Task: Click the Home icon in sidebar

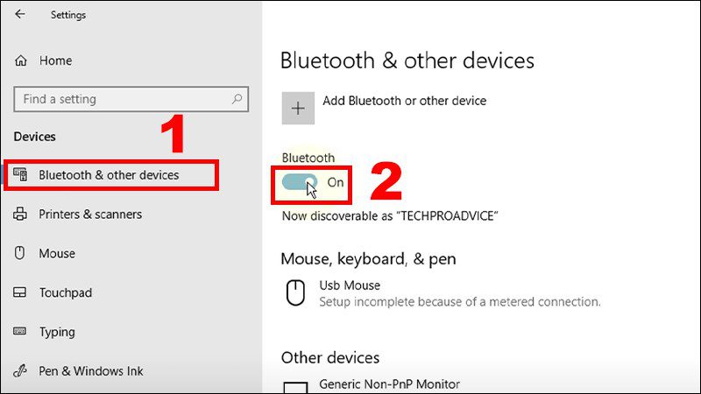Action: (20, 61)
